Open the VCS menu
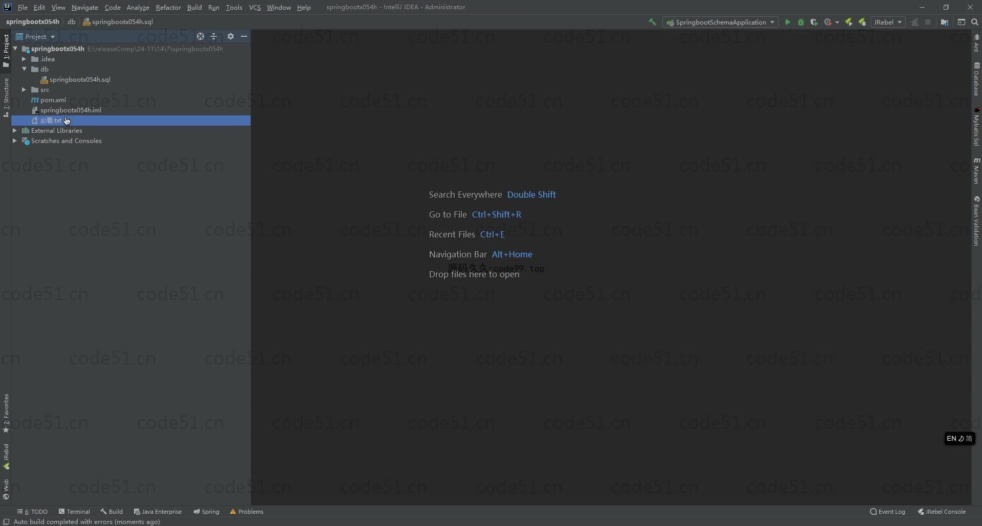Image resolution: width=982 pixels, height=526 pixels. (255, 7)
